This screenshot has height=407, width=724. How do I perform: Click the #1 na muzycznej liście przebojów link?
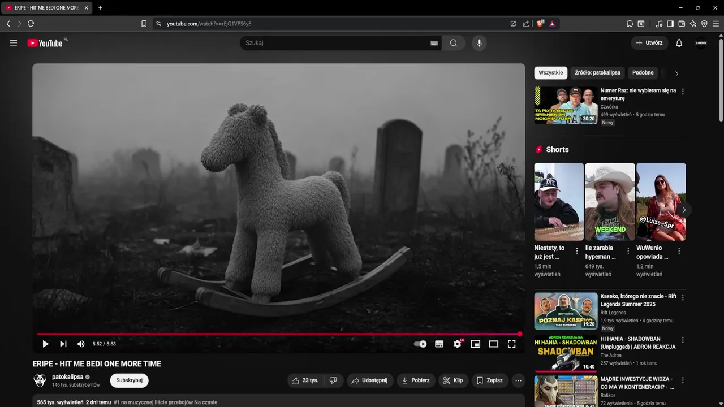[165, 402]
